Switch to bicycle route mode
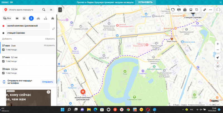 coord(38,18)
